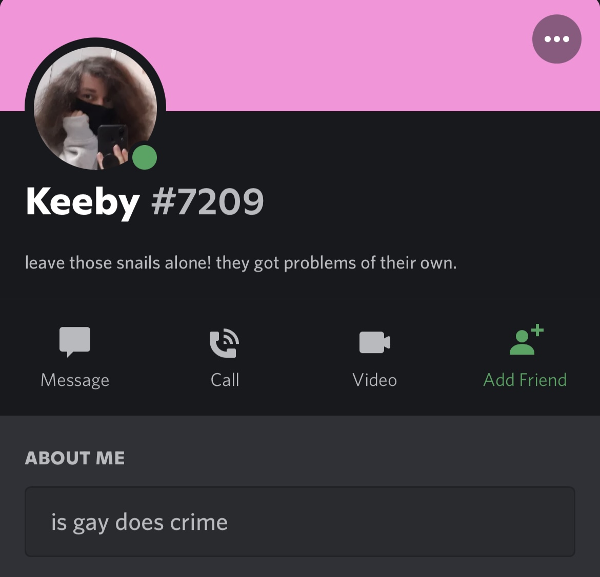Image resolution: width=600 pixels, height=577 pixels.
Task: Select the username Keeby
Action: point(83,202)
